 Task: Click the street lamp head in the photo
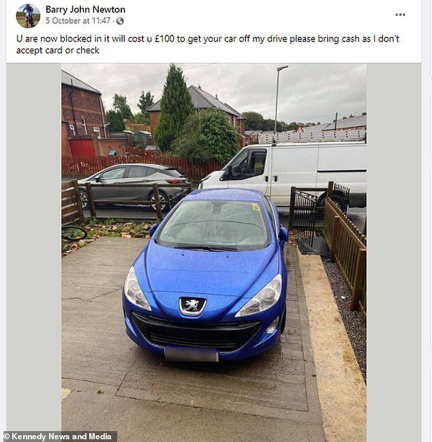pyautogui.click(x=283, y=68)
